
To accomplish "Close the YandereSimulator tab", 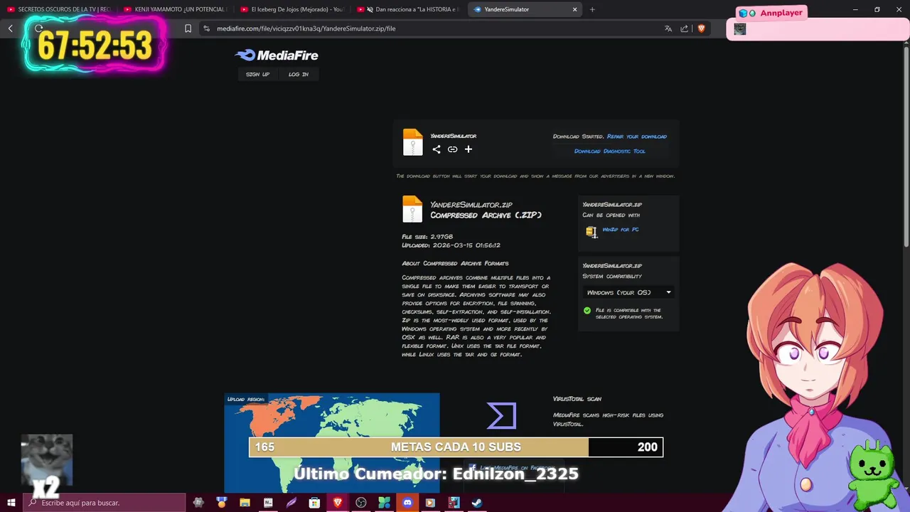I will [x=574, y=9].
